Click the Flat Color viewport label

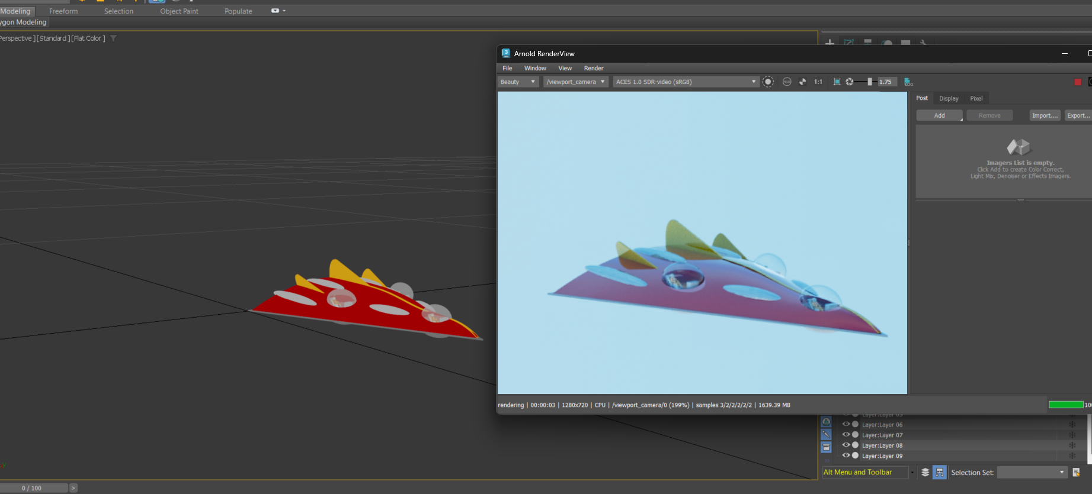tap(89, 38)
